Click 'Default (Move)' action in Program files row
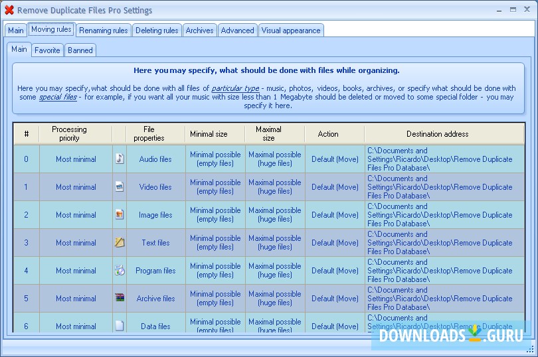Screen dimensions: 538x357 point(335,270)
